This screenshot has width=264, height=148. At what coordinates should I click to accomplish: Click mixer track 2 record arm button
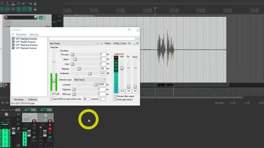pos(50,121)
